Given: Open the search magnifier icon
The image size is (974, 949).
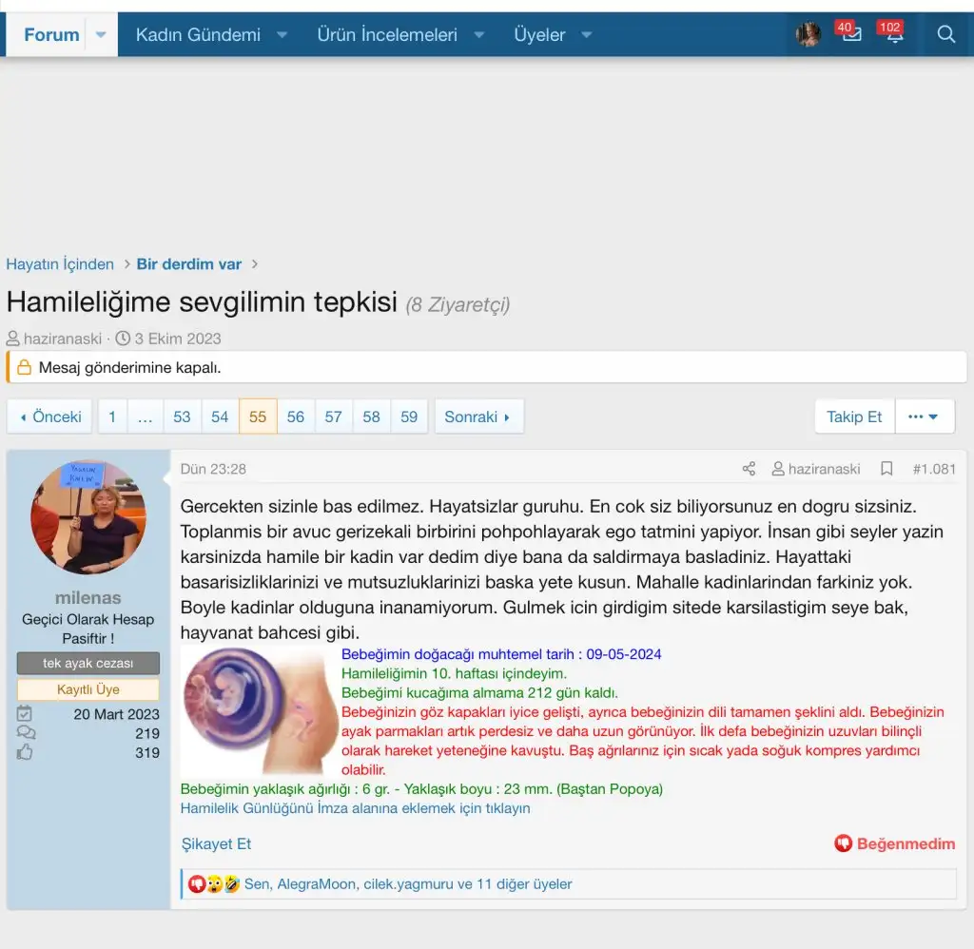Looking at the screenshot, I should click(945, 35).
